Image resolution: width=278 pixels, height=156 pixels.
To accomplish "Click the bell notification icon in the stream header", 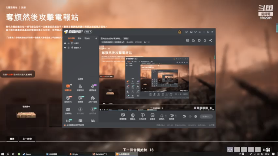I will 205,40.
